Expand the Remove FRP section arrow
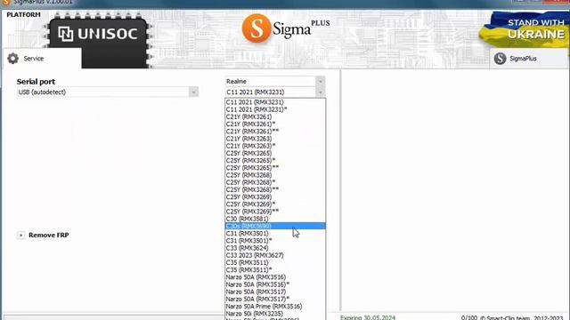The height and width of the screenshot is (320, 570). 20,236
